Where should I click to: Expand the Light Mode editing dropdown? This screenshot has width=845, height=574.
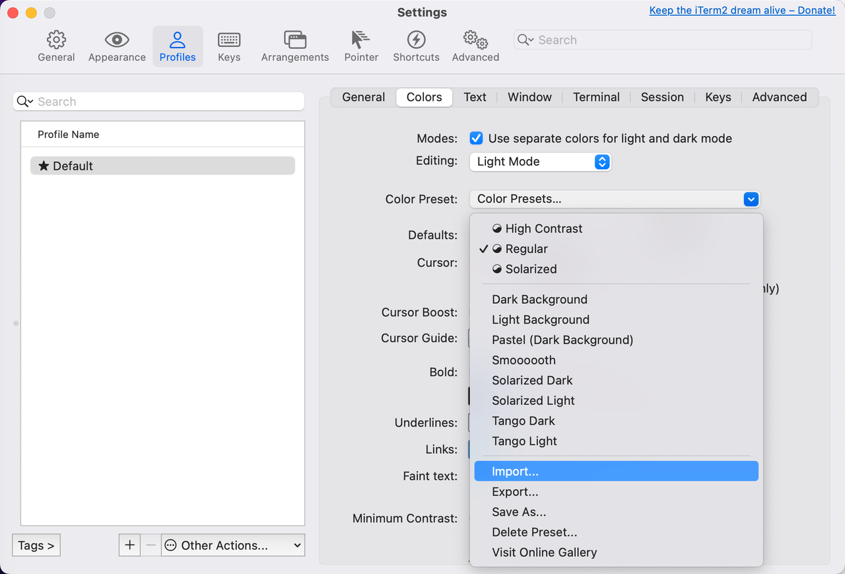pos(540,162)
